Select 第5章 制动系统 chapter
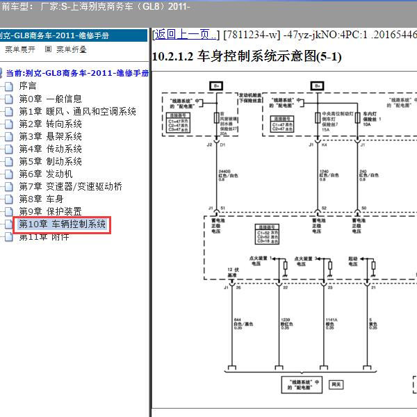 [50, 161]
